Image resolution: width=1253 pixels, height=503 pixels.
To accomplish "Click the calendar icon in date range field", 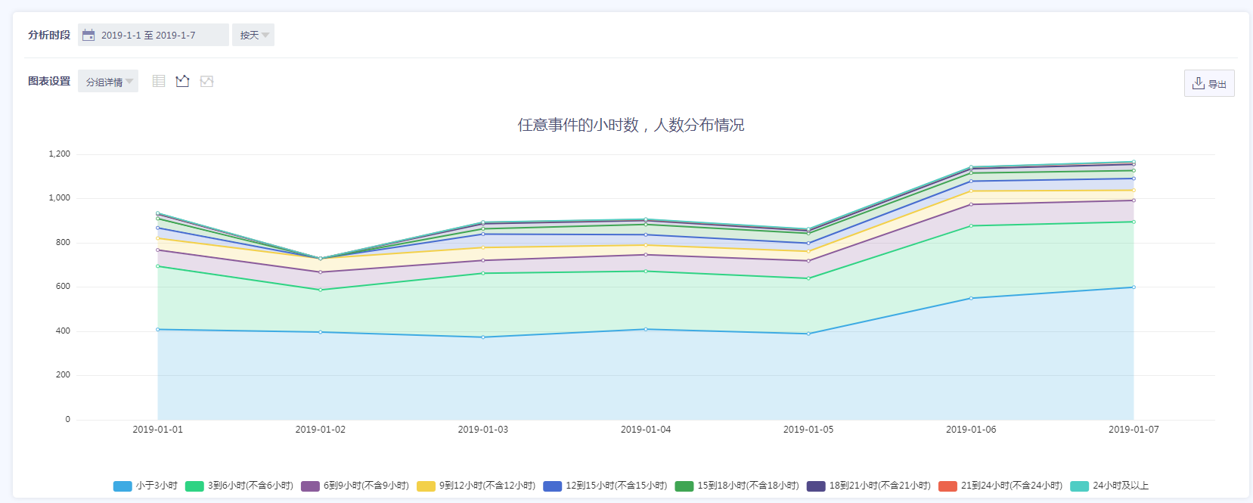I will [88, 35].
